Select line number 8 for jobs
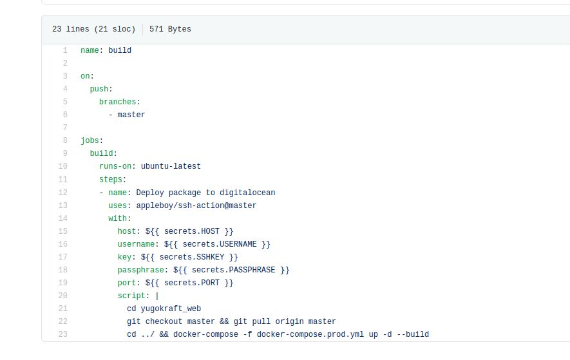Screen dimensions: 570x360 coord(64,140)
